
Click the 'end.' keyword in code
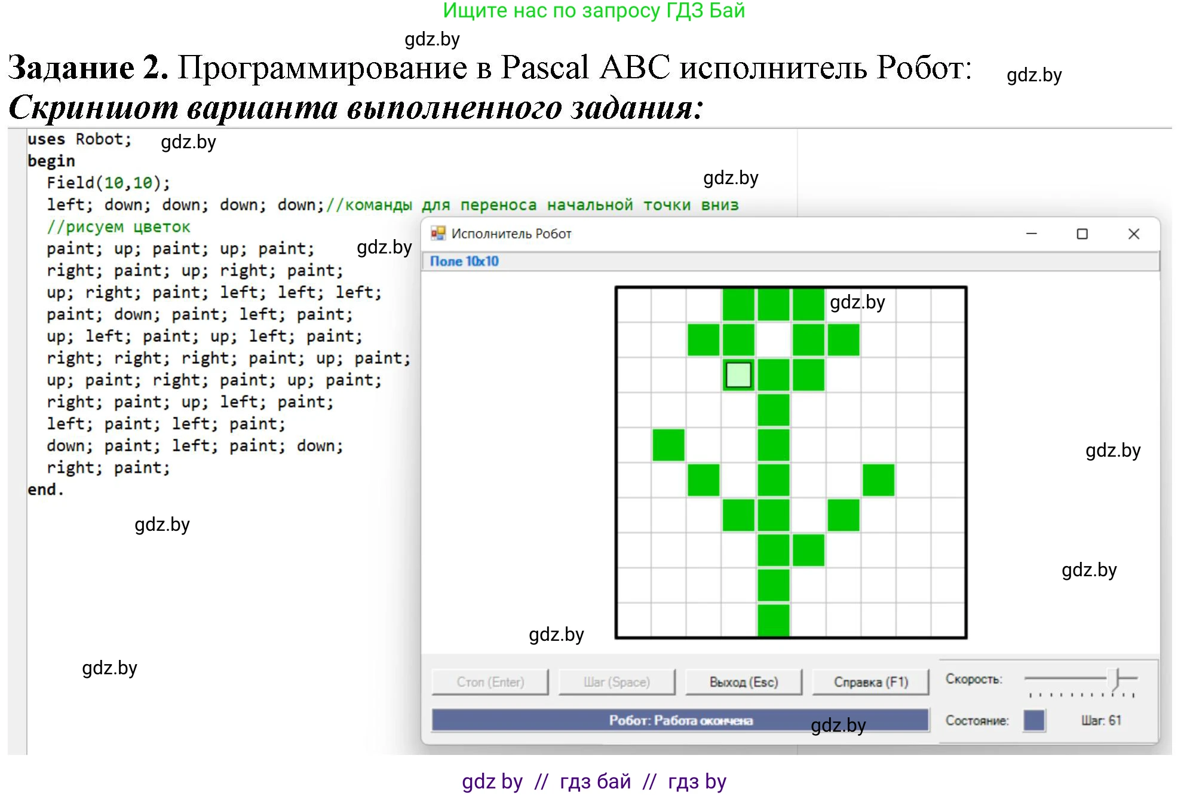(x=45, y=490)
